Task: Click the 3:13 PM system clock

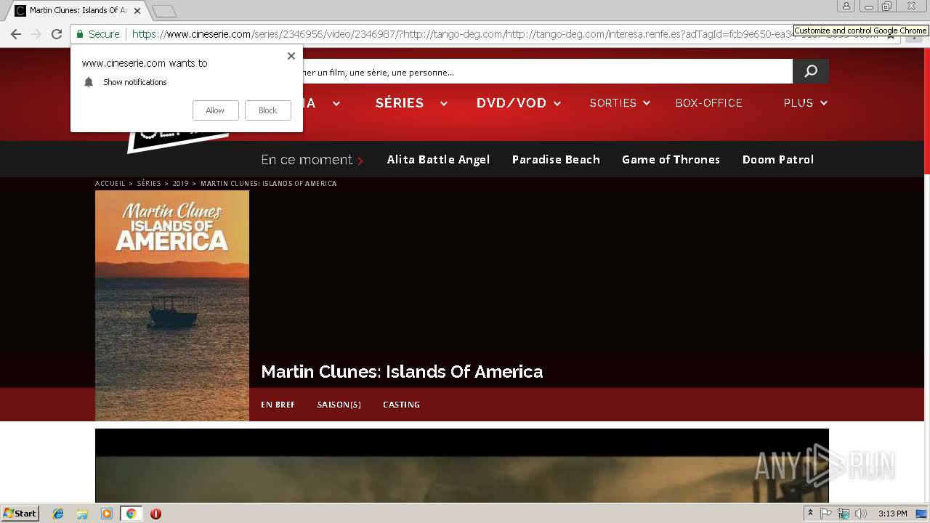Action: coord(892,514)
